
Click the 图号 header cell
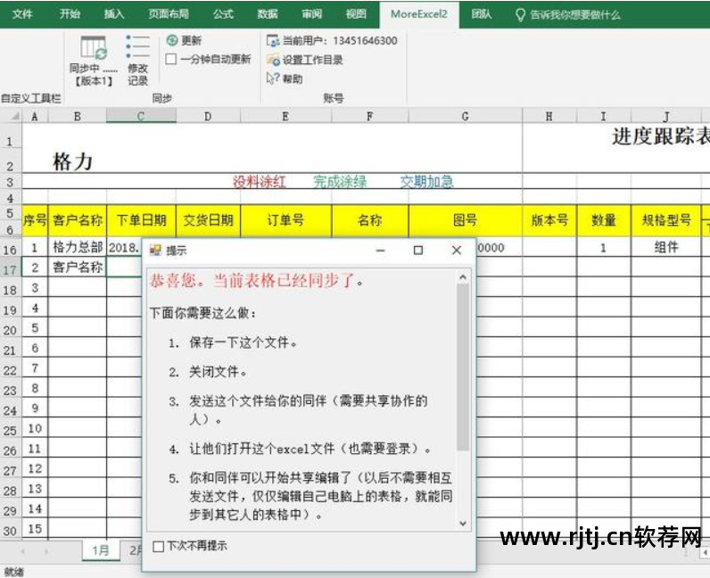[466, 220]
